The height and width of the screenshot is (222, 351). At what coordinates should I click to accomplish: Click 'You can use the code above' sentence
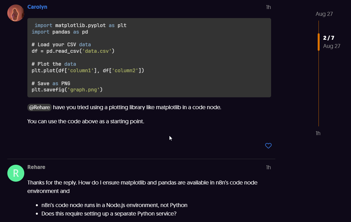pyautogui.click(x=86, y=122)
